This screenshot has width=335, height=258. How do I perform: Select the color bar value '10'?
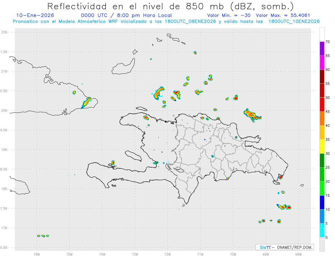click(328, 210)
